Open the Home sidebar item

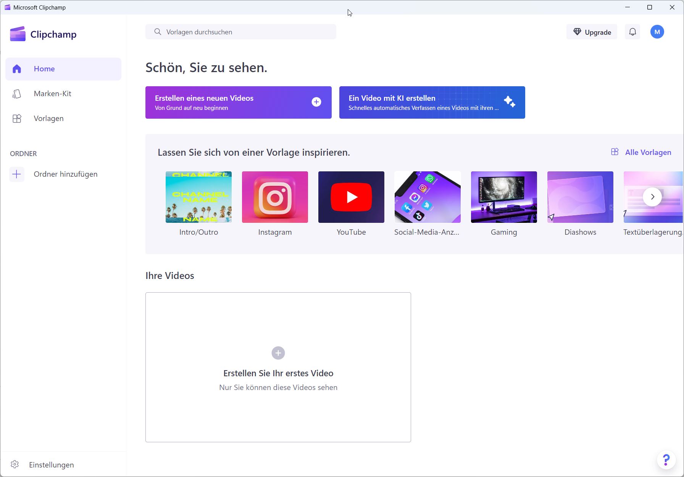(63, 69)
